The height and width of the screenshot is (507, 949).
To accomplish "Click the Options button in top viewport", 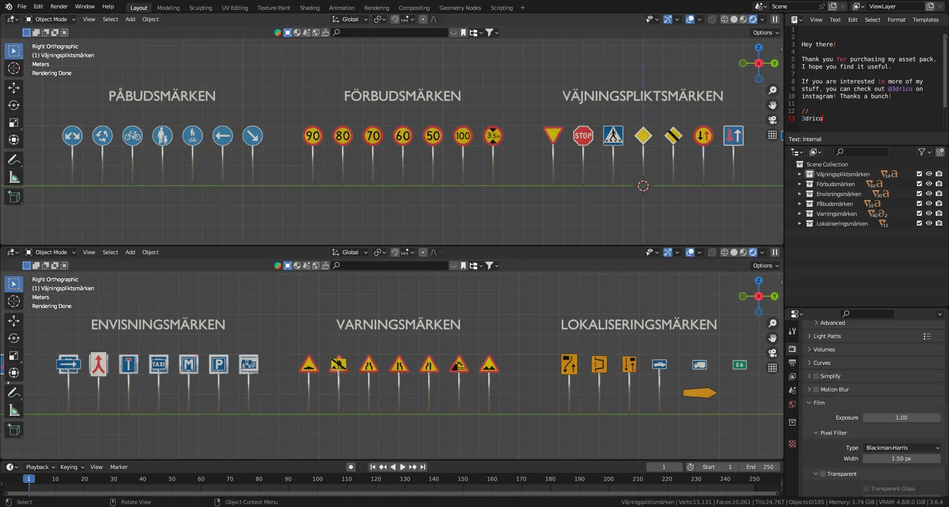I will click(766, 33).
